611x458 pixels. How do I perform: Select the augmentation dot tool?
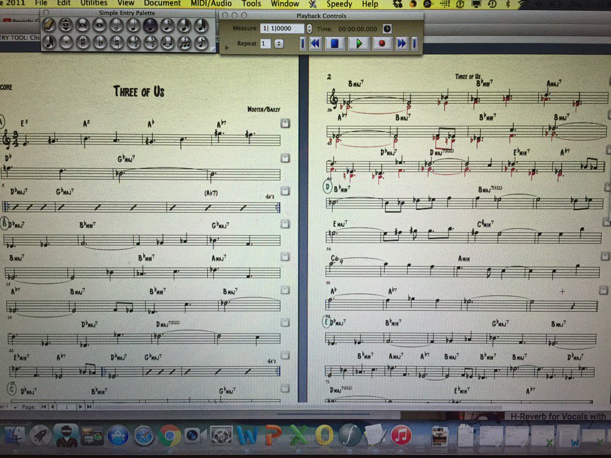coord(66,42)
